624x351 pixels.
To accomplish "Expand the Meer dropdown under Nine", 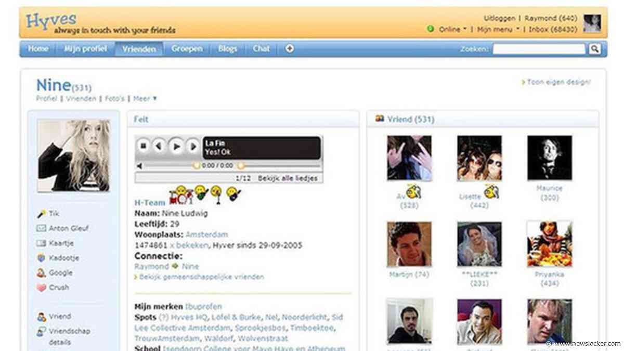I will point(145,98).
